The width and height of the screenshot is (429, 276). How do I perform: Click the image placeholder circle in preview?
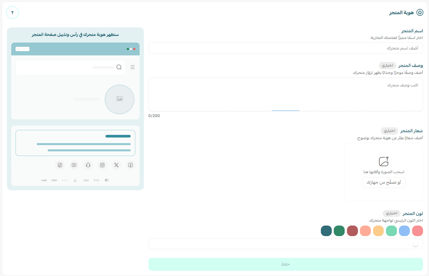(x=119, y=99)
